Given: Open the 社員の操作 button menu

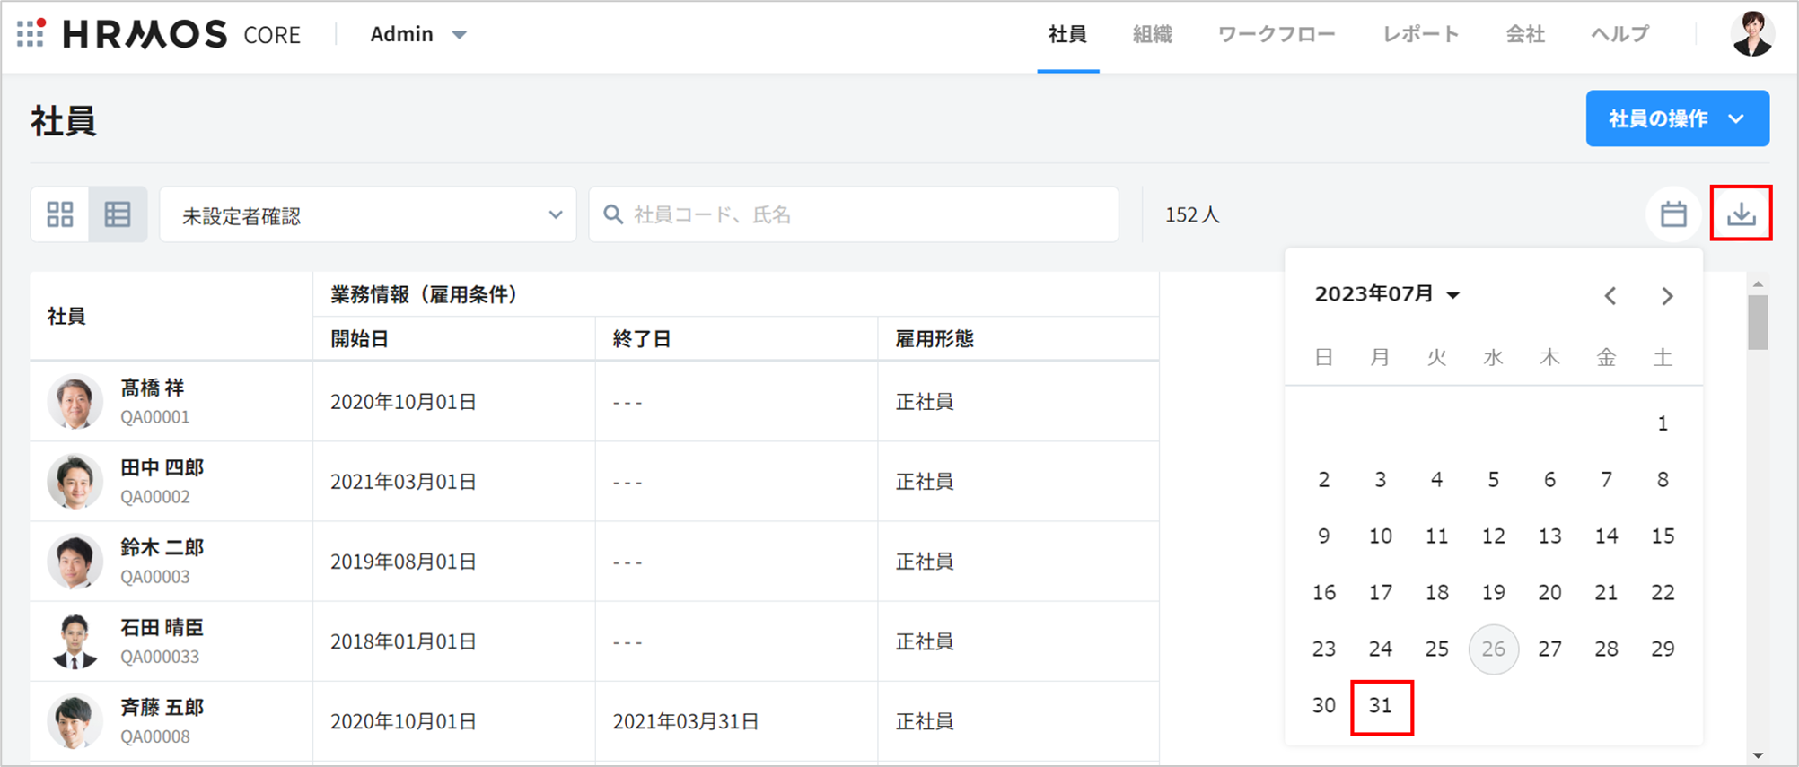Looking at the screenshot, I should [1676, 118].
